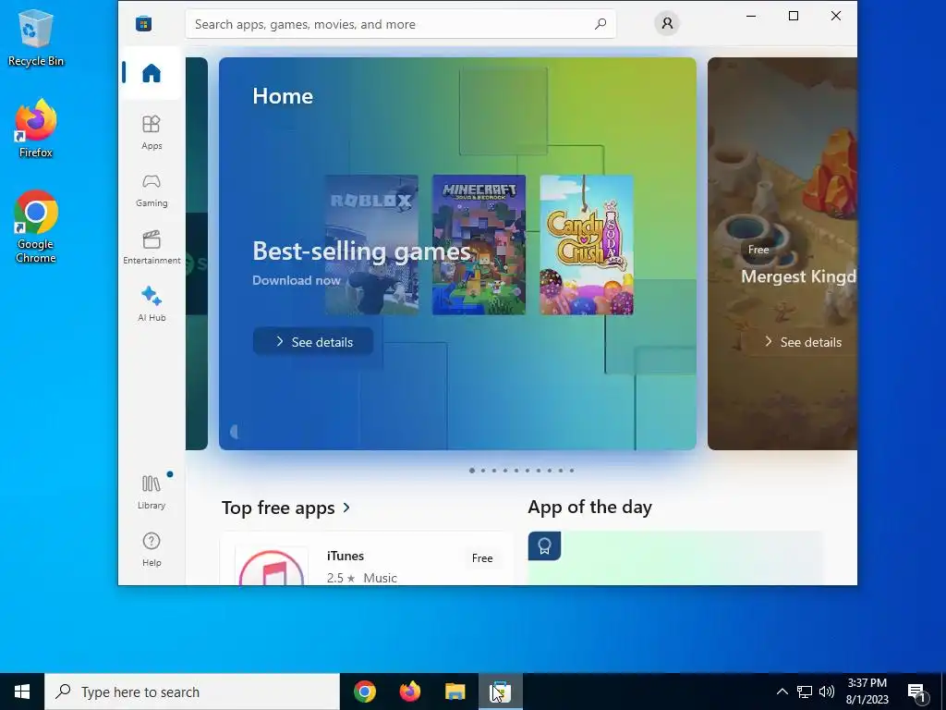
Task: Open the Google Chrome desktop shortcut
Action: (x=36, y=227)
